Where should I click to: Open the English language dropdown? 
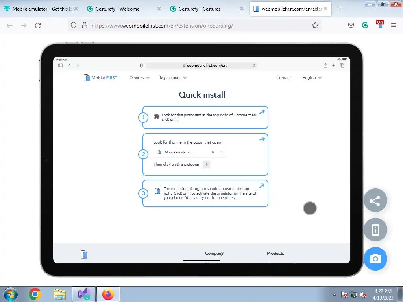[x=312, y=77]
